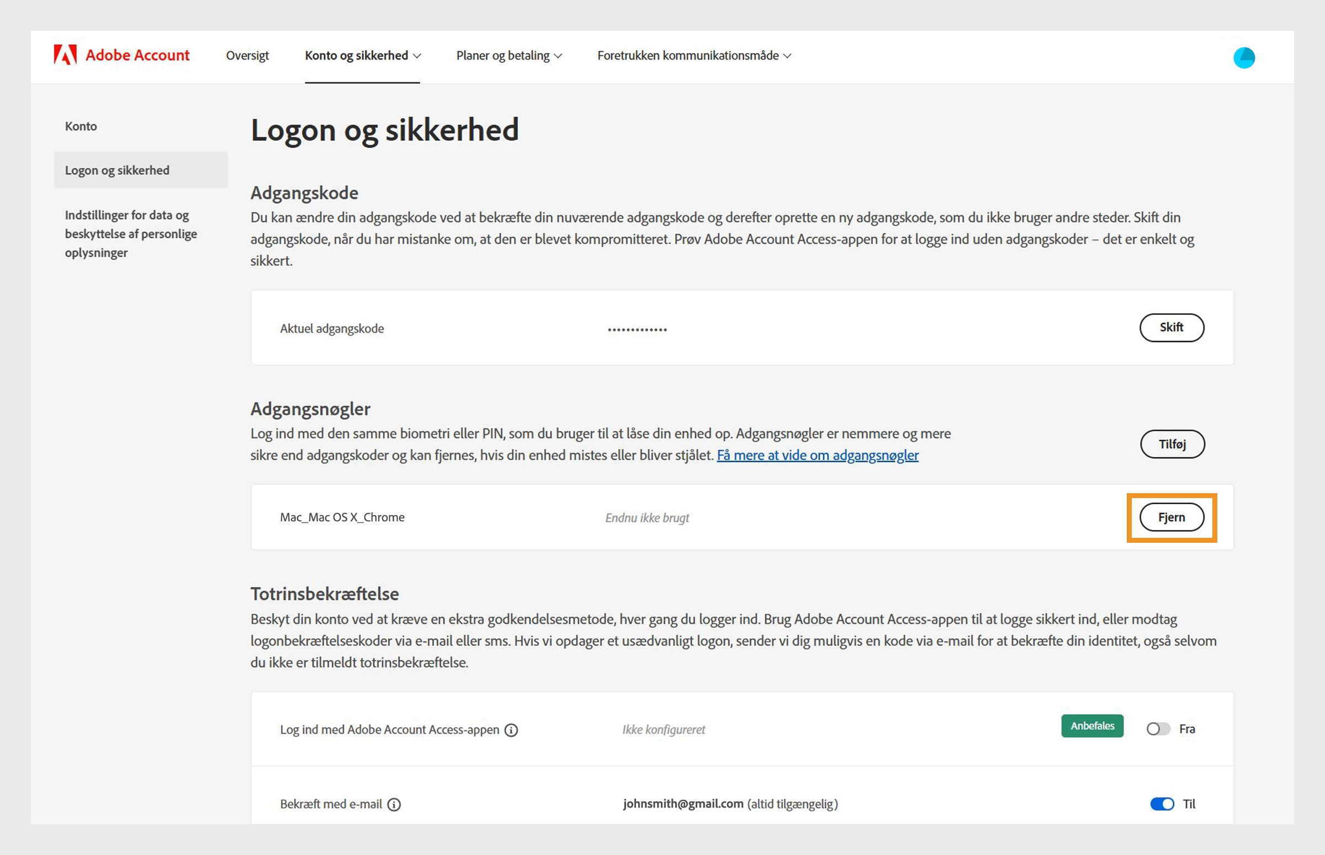This screenshot has width=1325, height=855.
Task: Select the Logon og sikkerhed sidebar entry
Action: coord(116,170)
